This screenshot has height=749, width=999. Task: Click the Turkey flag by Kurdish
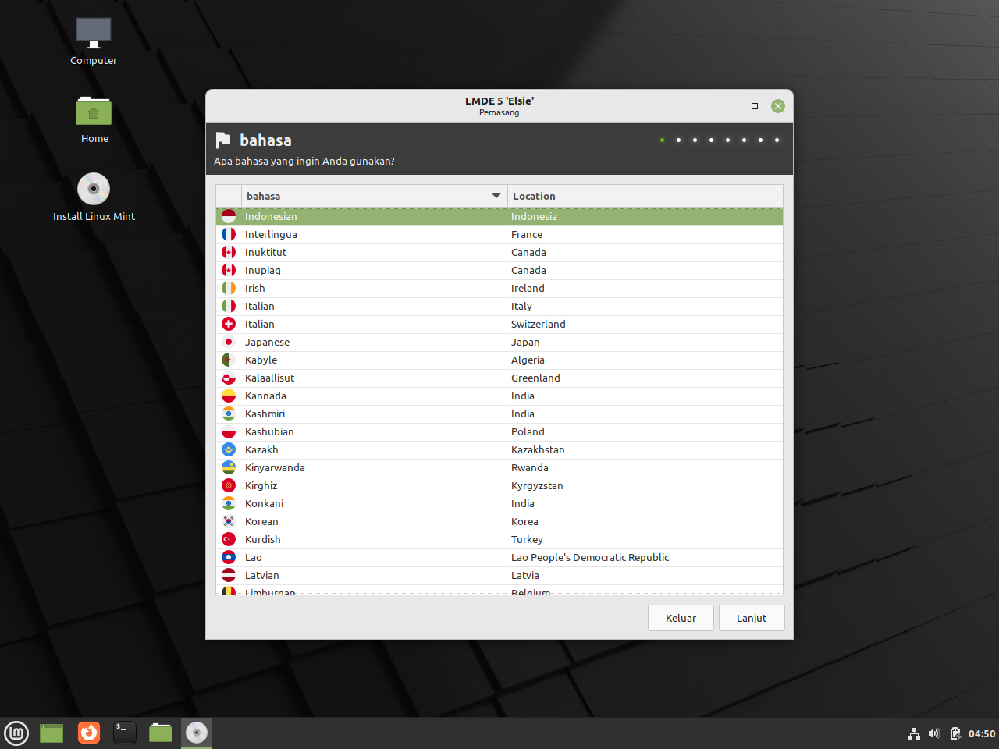pos(229,539)
